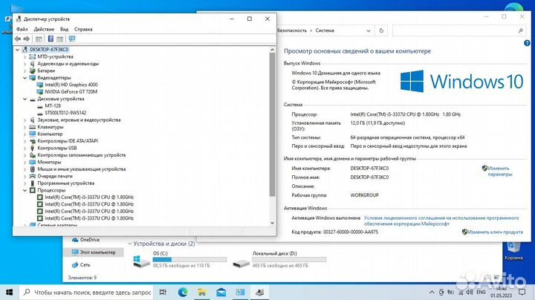Open the OS (C:) drive icon
Image resolution: width=535 pixels, height=300 pixels.
point(141,261)
